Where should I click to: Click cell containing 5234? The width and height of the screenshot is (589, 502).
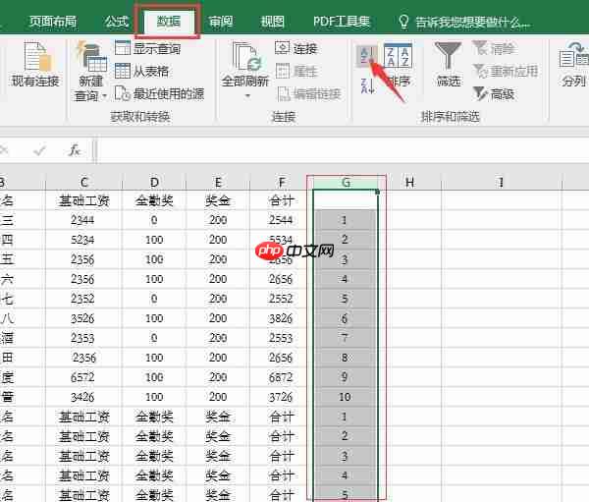tap(83, 240)
